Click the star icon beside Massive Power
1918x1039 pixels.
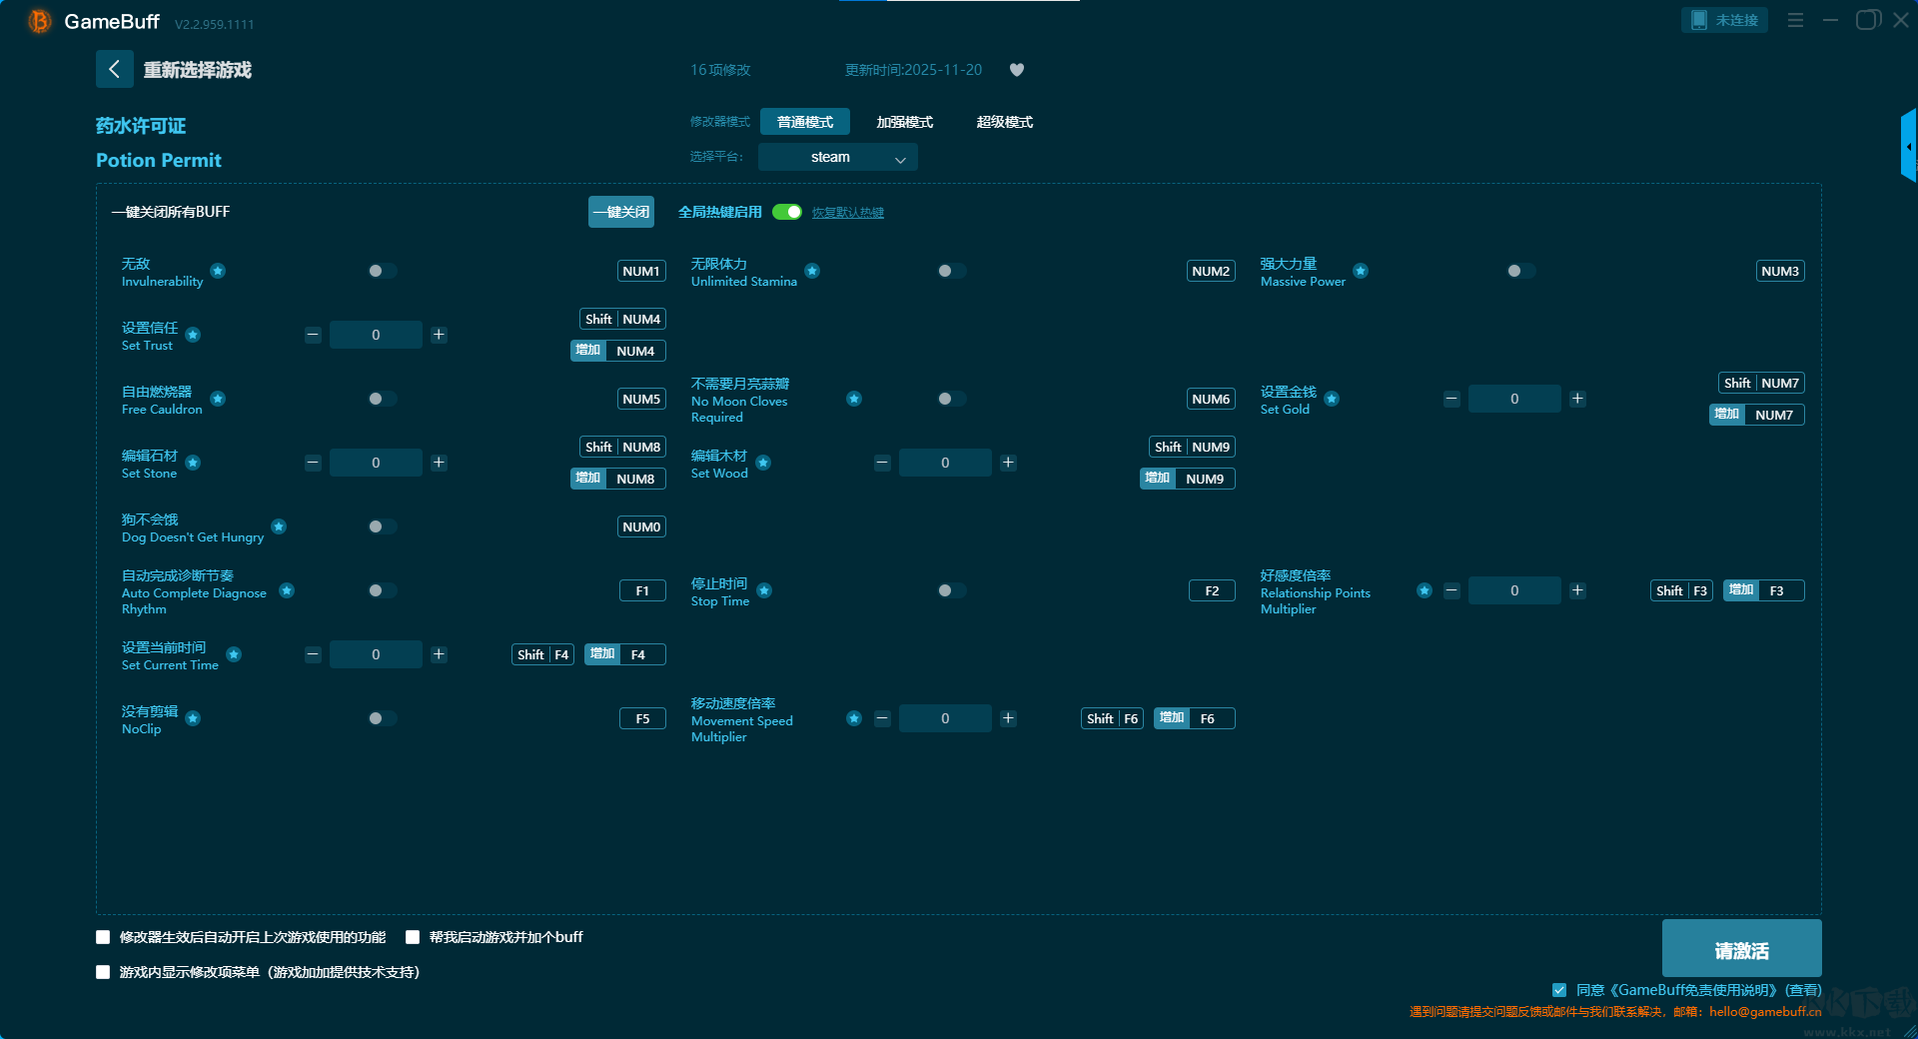pyautogui.click(x=1361, y=271)
